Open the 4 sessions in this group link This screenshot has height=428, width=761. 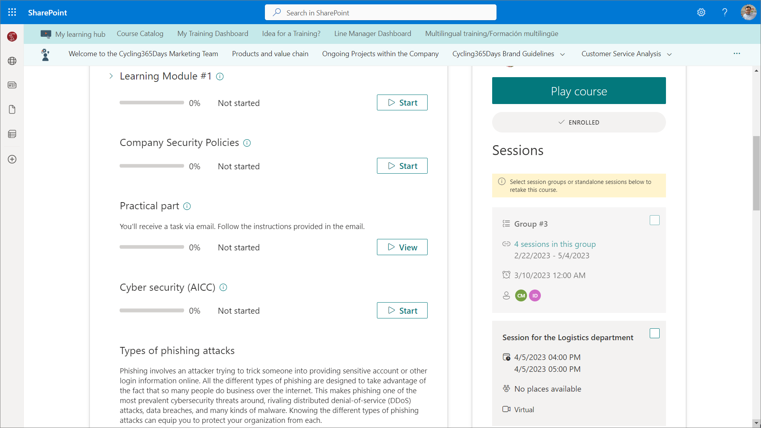click(555, 244)
